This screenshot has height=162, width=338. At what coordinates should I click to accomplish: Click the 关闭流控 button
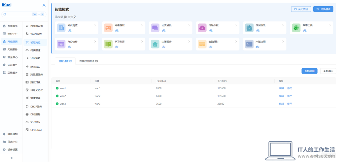(x=301, y=9)
